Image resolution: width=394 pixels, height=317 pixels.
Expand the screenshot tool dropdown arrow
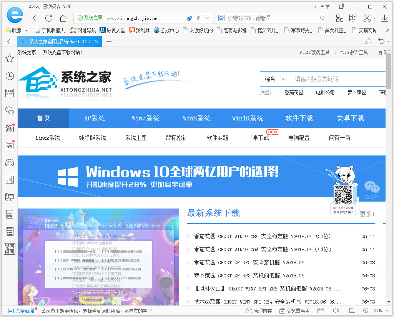[x=374, y=18]
